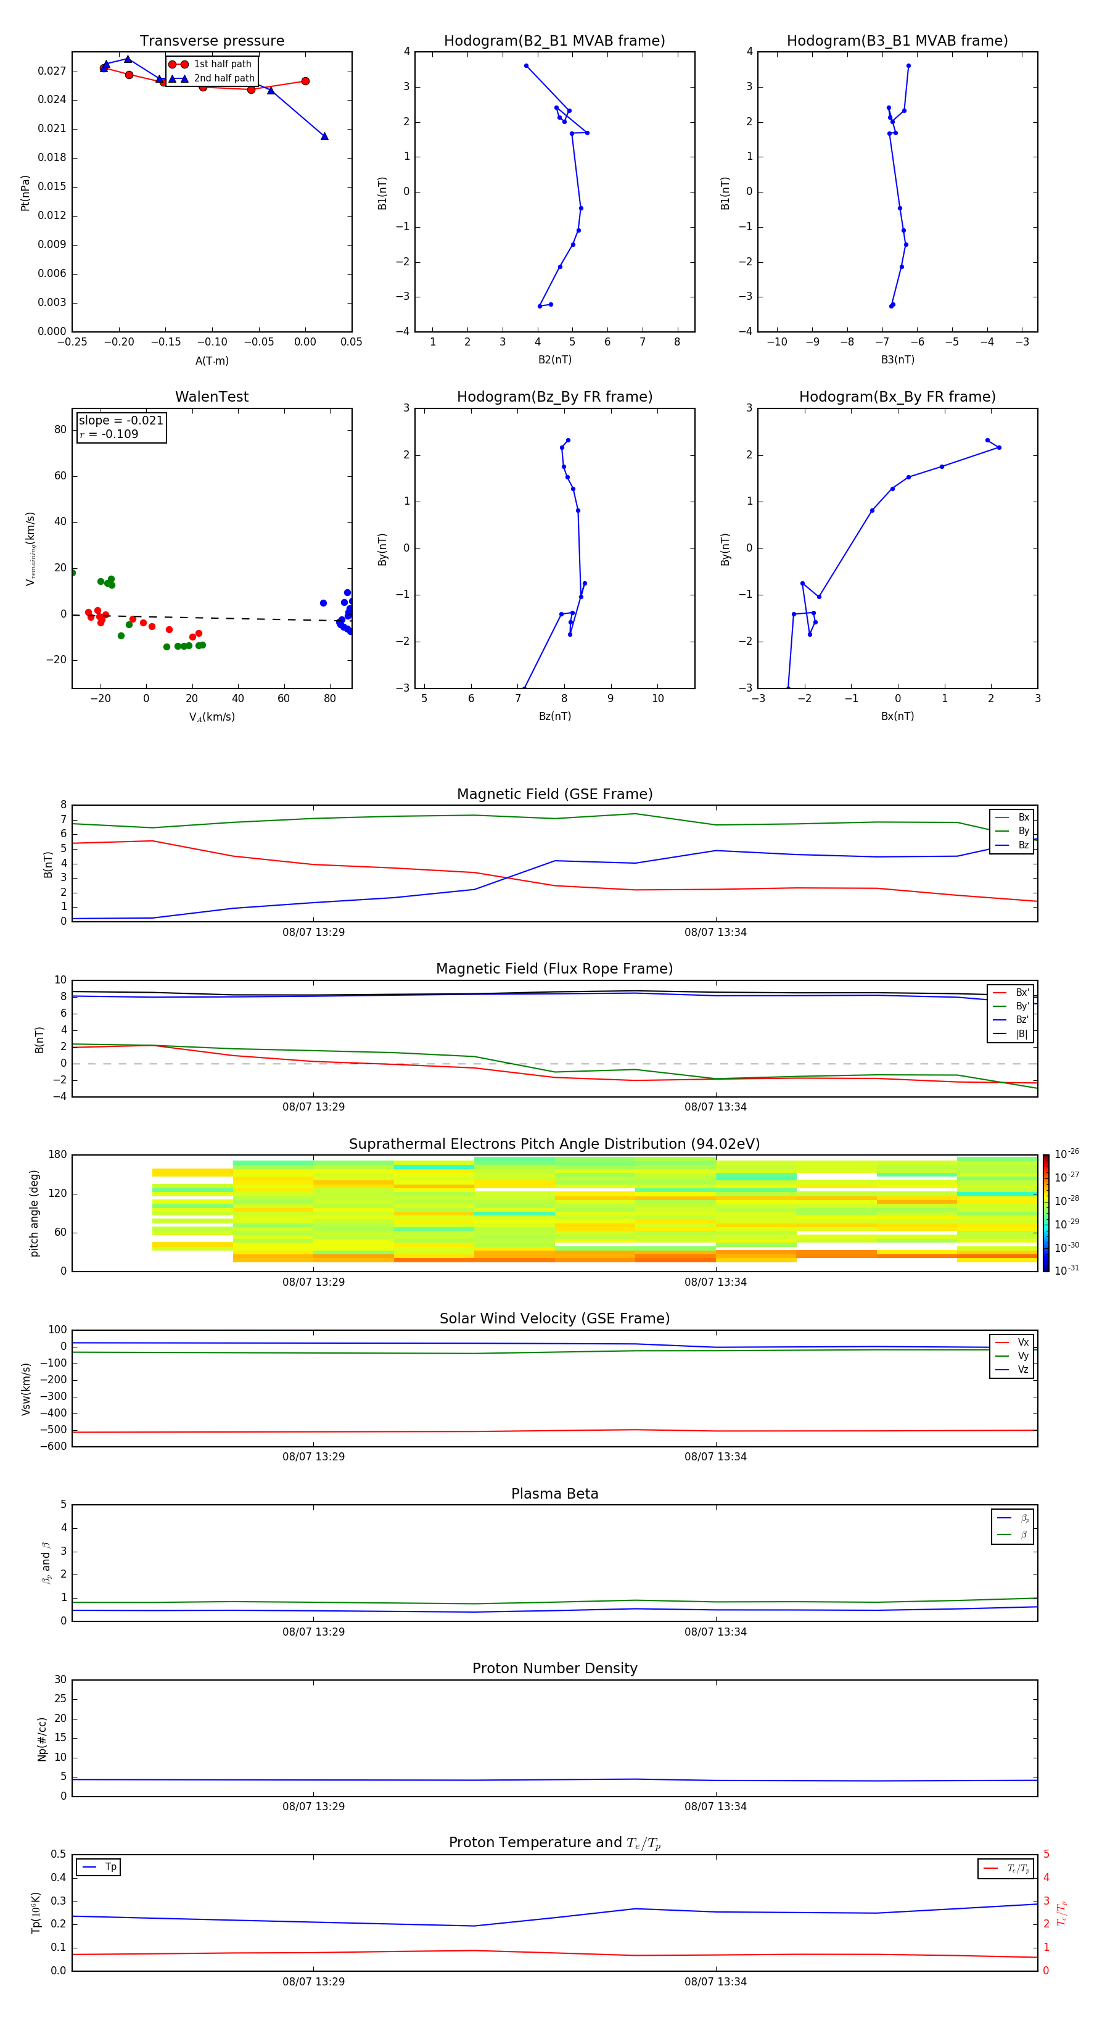Image resolution: width=1110 pixels, height=2036 pixels.
Task: Click the rightmost red circle in Transverse pressure
Action: point(306,81)
